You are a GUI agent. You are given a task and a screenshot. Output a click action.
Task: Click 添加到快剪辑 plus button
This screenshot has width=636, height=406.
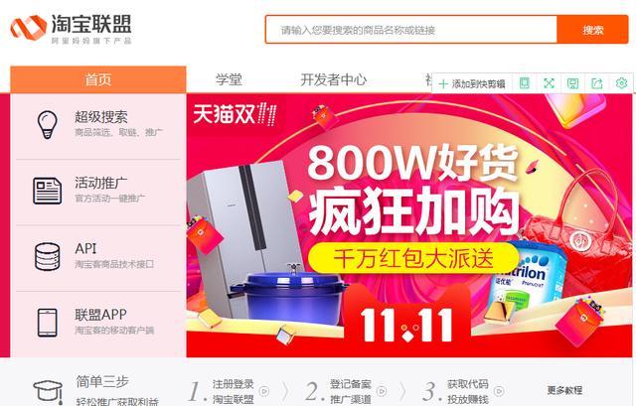point(472,83)
